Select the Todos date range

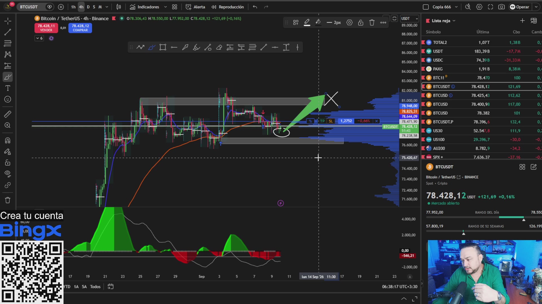pyautogui.click(x=95, y=287)
